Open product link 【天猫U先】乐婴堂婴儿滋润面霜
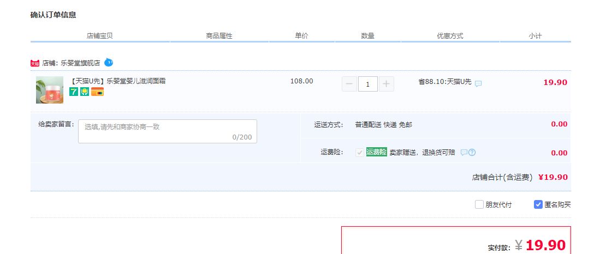Image resolution: width=594 pixels, height=254 pixels. (x=117, y=81)
